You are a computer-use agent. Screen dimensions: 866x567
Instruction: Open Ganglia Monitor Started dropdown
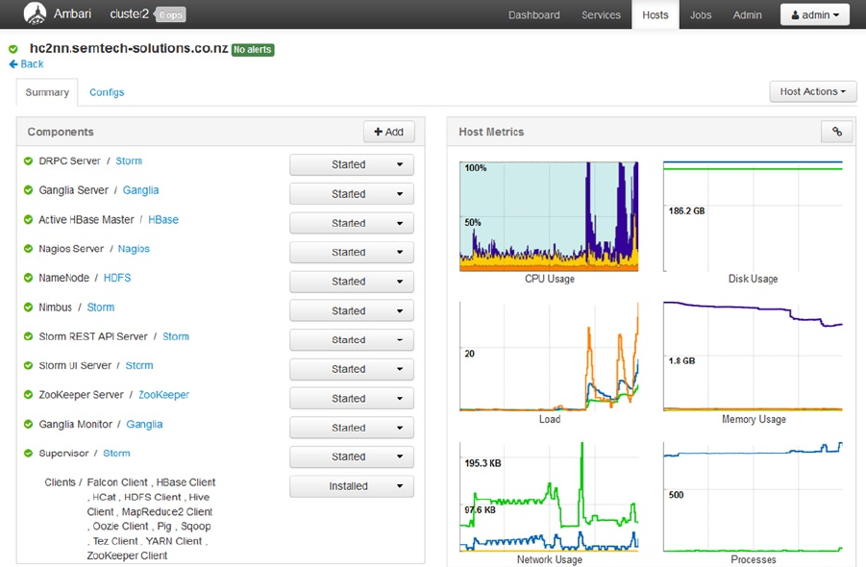pos(352,428)
